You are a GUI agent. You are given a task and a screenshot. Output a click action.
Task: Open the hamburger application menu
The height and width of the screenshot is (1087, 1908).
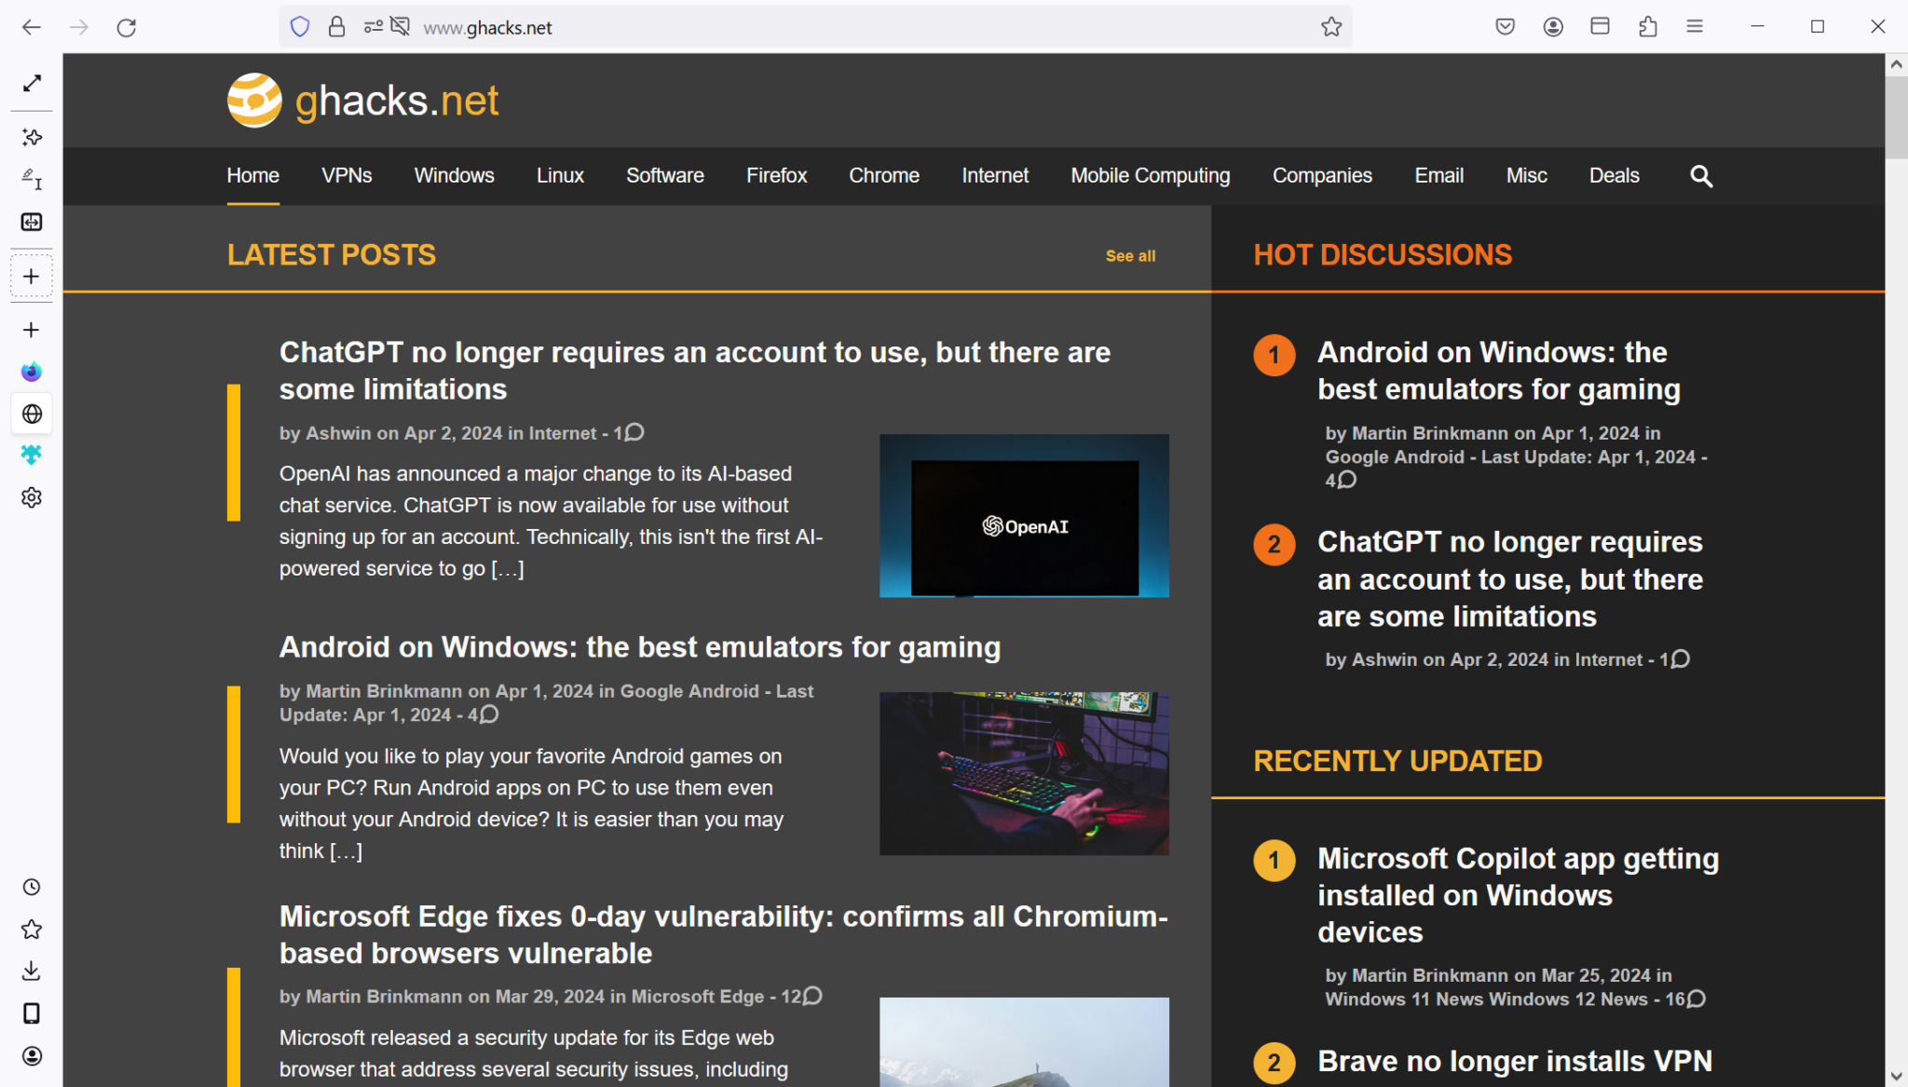tap(1695, 26)
